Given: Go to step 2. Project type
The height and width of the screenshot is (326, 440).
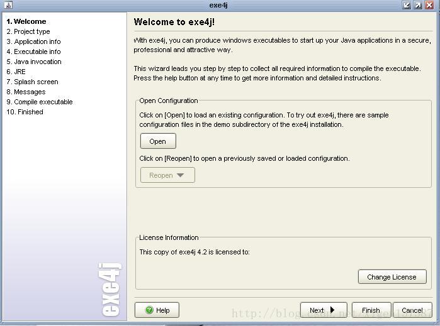Looking at the screenshot, I should coord(28,31).
